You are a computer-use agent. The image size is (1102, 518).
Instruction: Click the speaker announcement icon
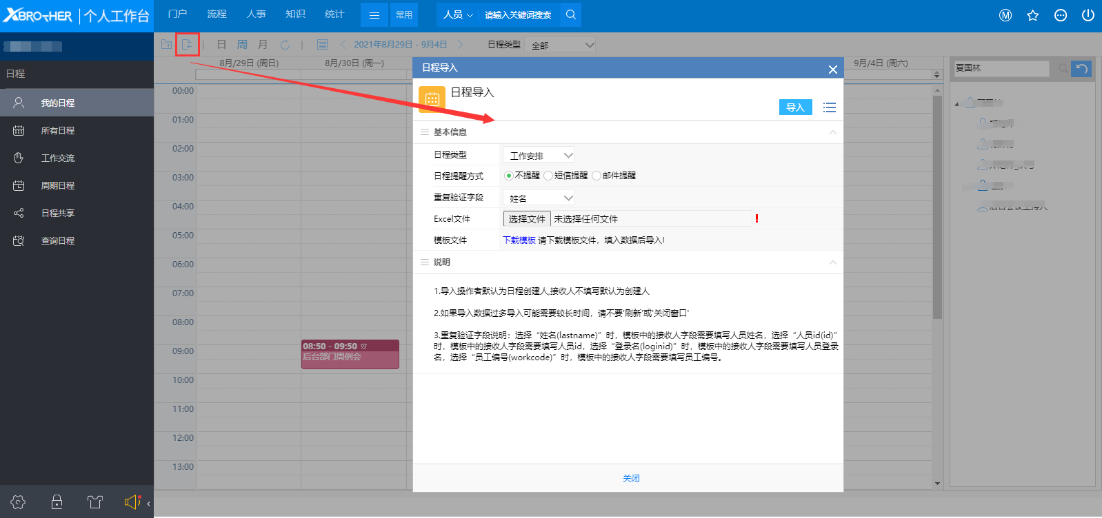click(x=132, y=502)
